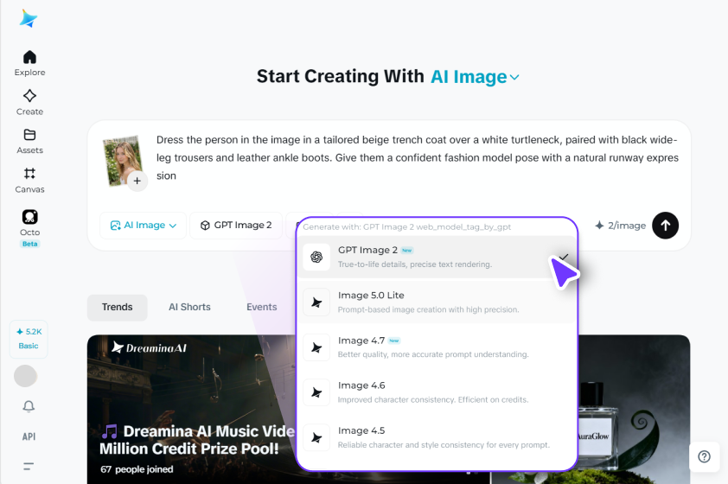Viewport: 728px width, 484px height.
Task: Open the AuraGlow perfume card
Action: [634, 410]
